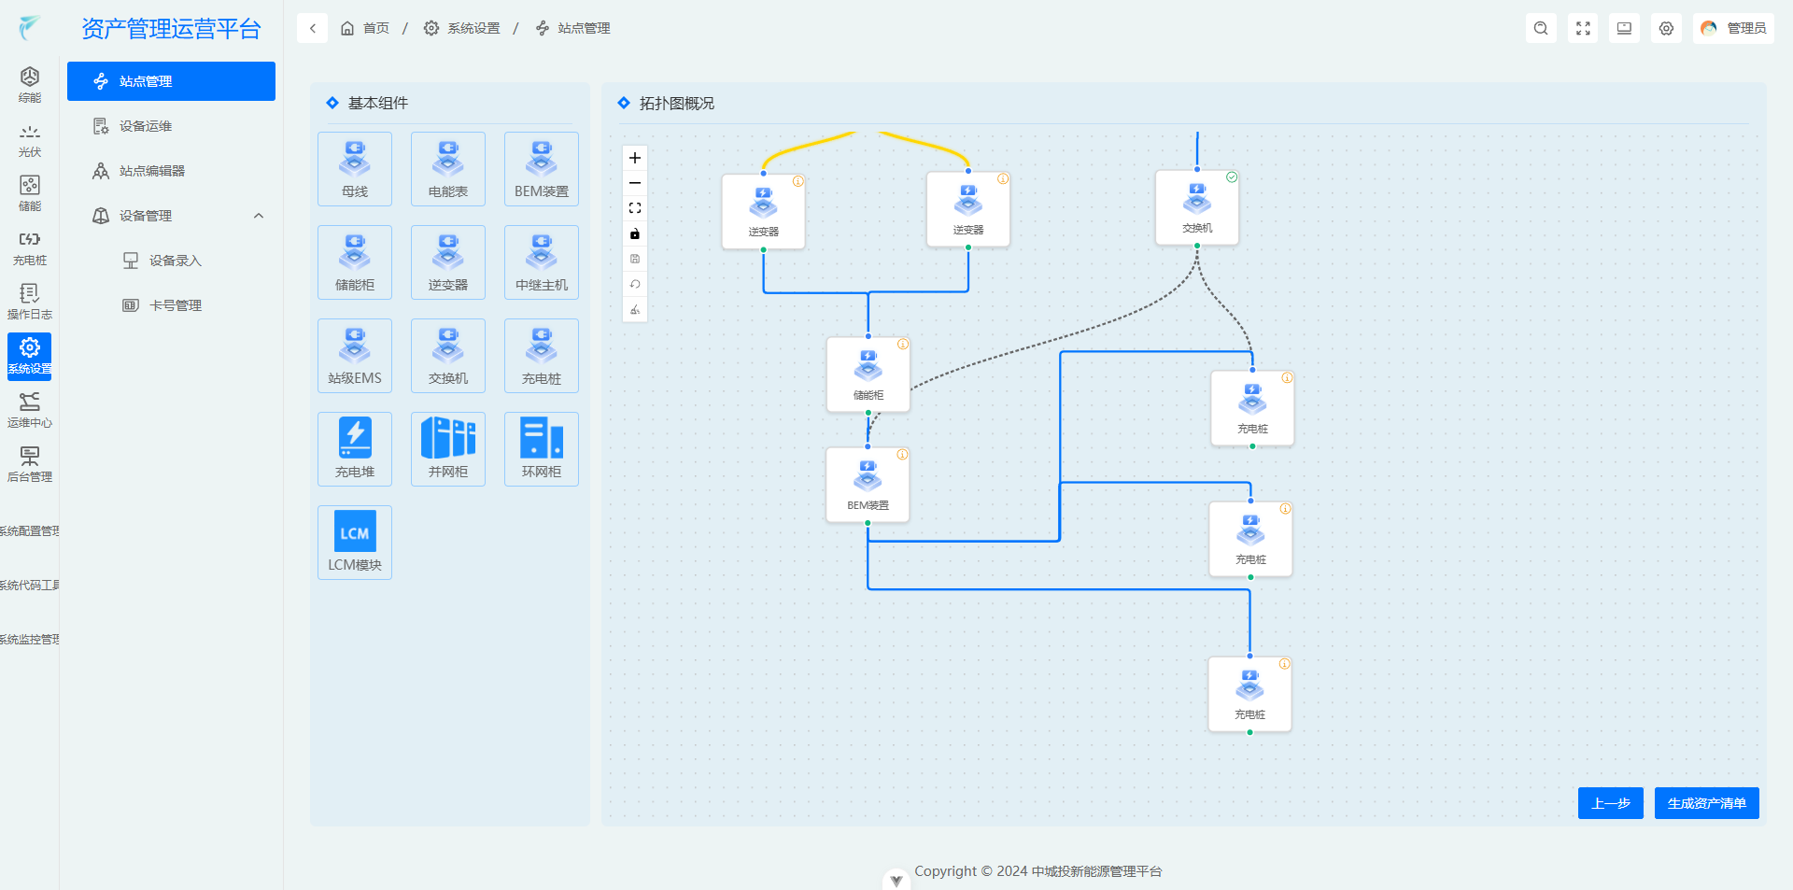
Task: Clear the canvas with the broom icon
Action: point(635,310)
